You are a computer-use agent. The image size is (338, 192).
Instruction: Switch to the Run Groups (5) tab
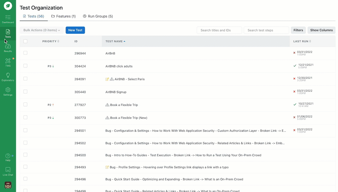(x=98, y=16)
